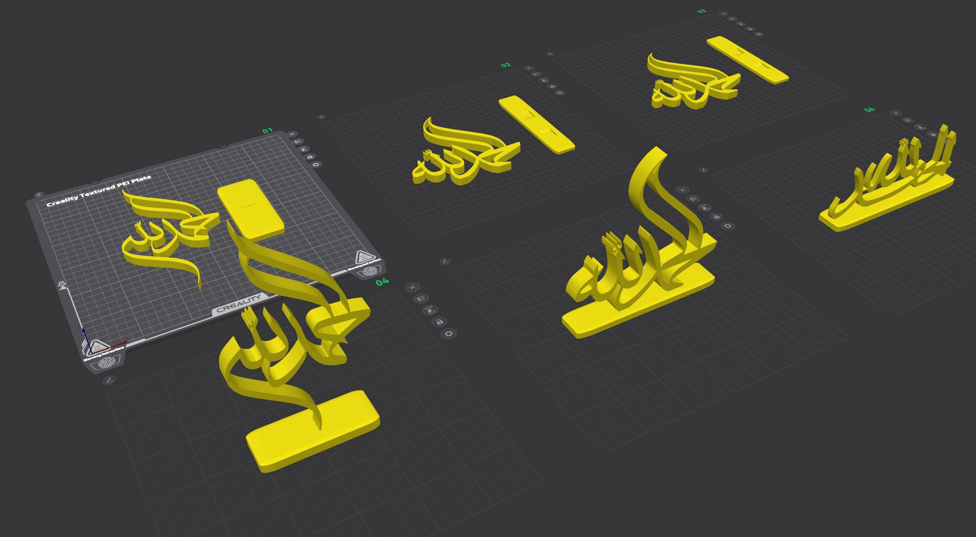Screen dimensions: 976x537
Task: Edit plate 06 name with pencil icon
Action: click(703, 170)
